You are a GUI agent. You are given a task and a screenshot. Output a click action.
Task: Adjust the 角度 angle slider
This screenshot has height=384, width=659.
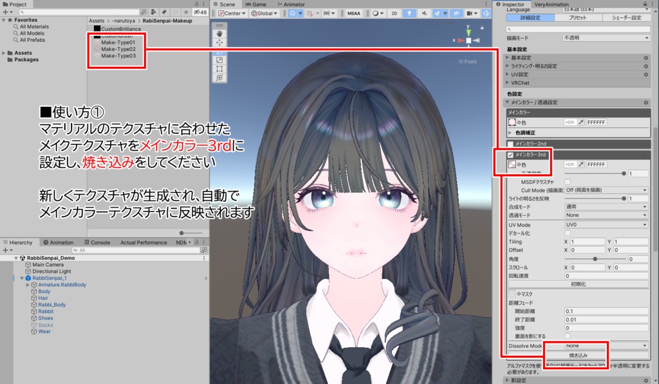pos(595,259)
